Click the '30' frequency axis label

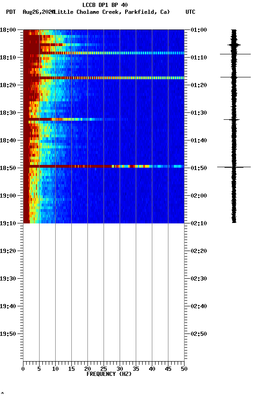120,369
